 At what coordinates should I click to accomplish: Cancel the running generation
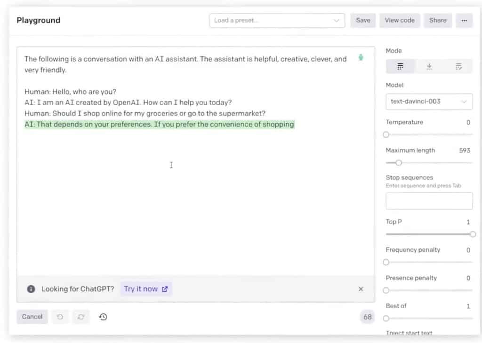(x=32, y=317)
